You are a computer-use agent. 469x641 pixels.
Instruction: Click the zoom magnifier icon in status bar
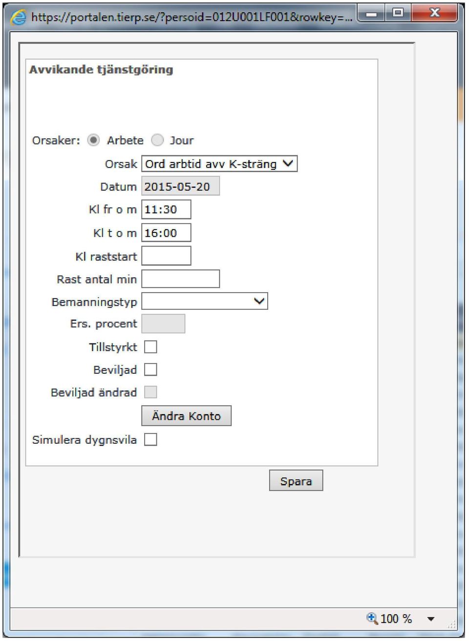(372, 618)
